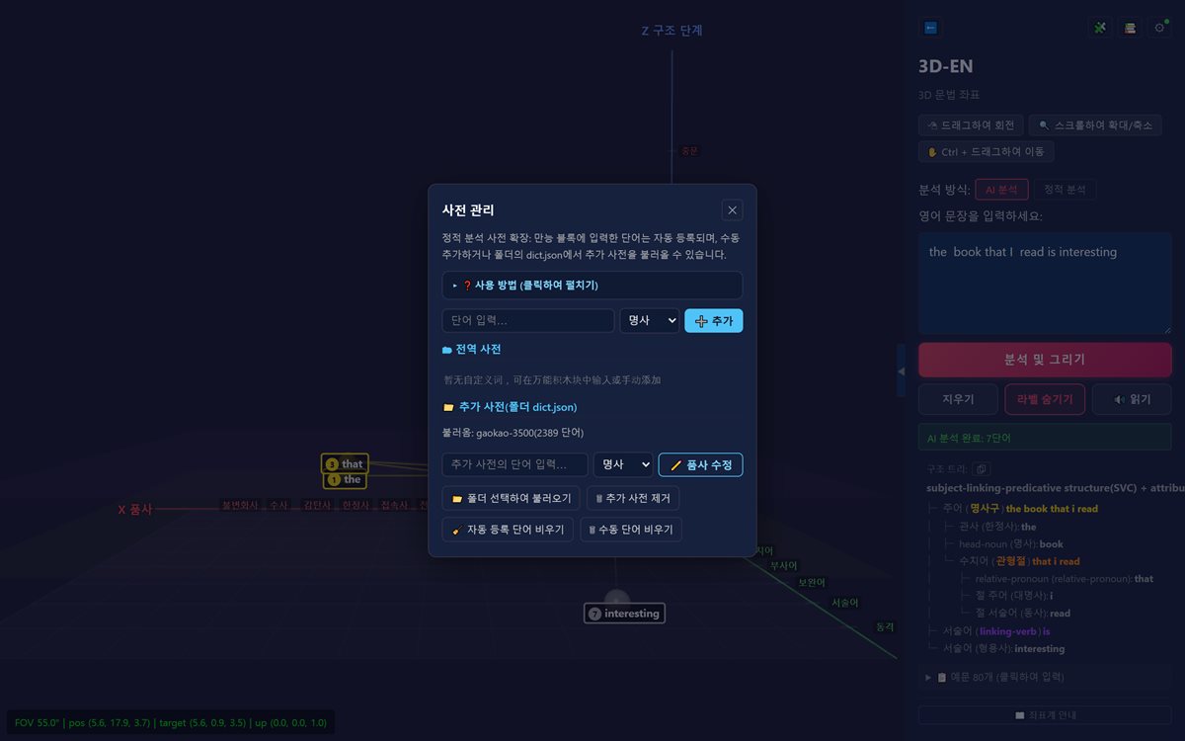Collapse the sidebar with the arrow handle
The height and width of the screenshot is (741, 1185).
click(x=901, y=370)
